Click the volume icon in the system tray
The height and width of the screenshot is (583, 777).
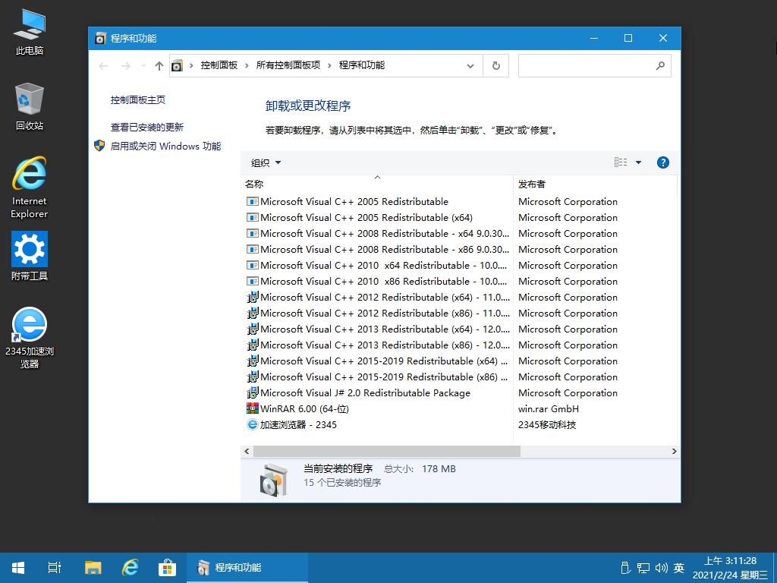pos(661,568)
